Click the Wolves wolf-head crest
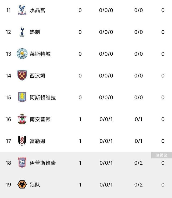 (22, 185)
